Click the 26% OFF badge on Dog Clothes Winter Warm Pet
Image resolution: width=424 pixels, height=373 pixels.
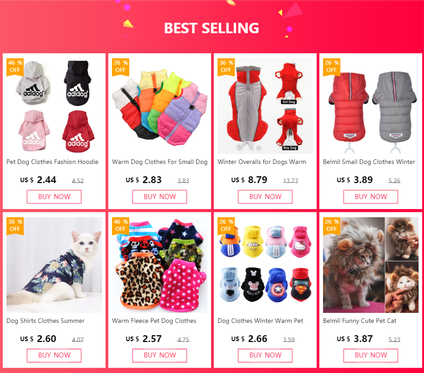click(226, 225)
